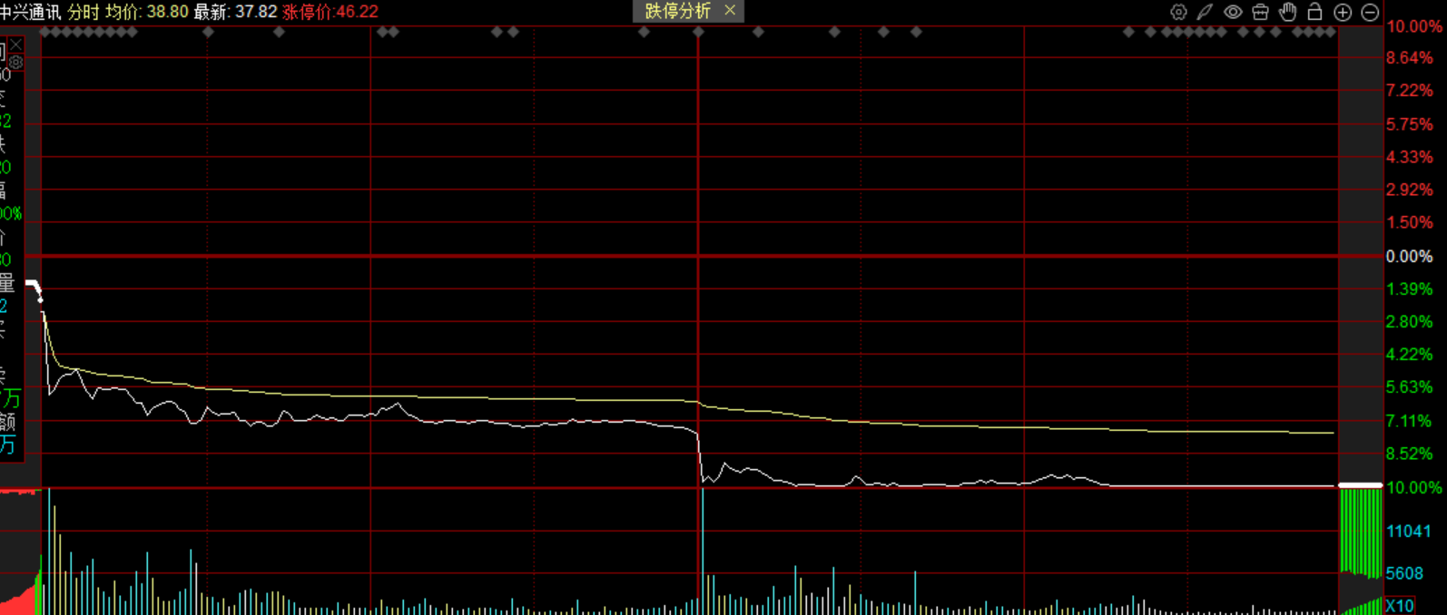1447x615 pixels.
Task: Click the 1.39% axis label
Action: pos(1409,289)
